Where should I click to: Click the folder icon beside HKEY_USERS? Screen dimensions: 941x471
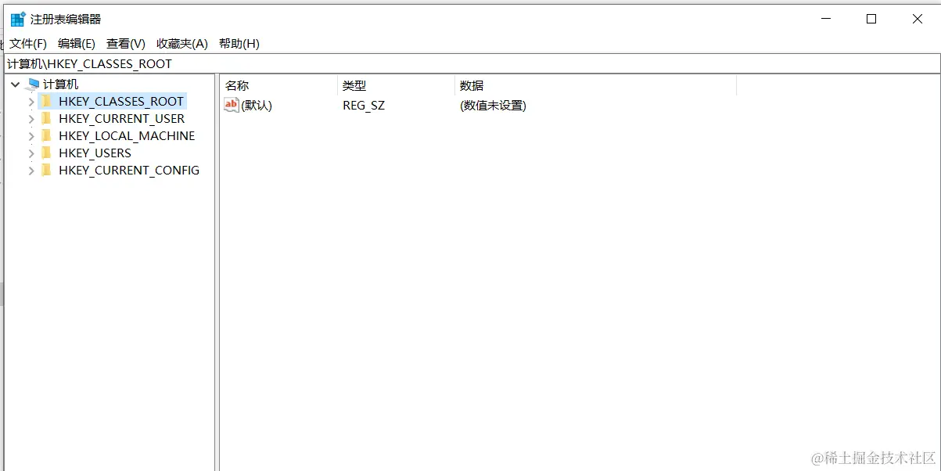(x=46, y=153)
